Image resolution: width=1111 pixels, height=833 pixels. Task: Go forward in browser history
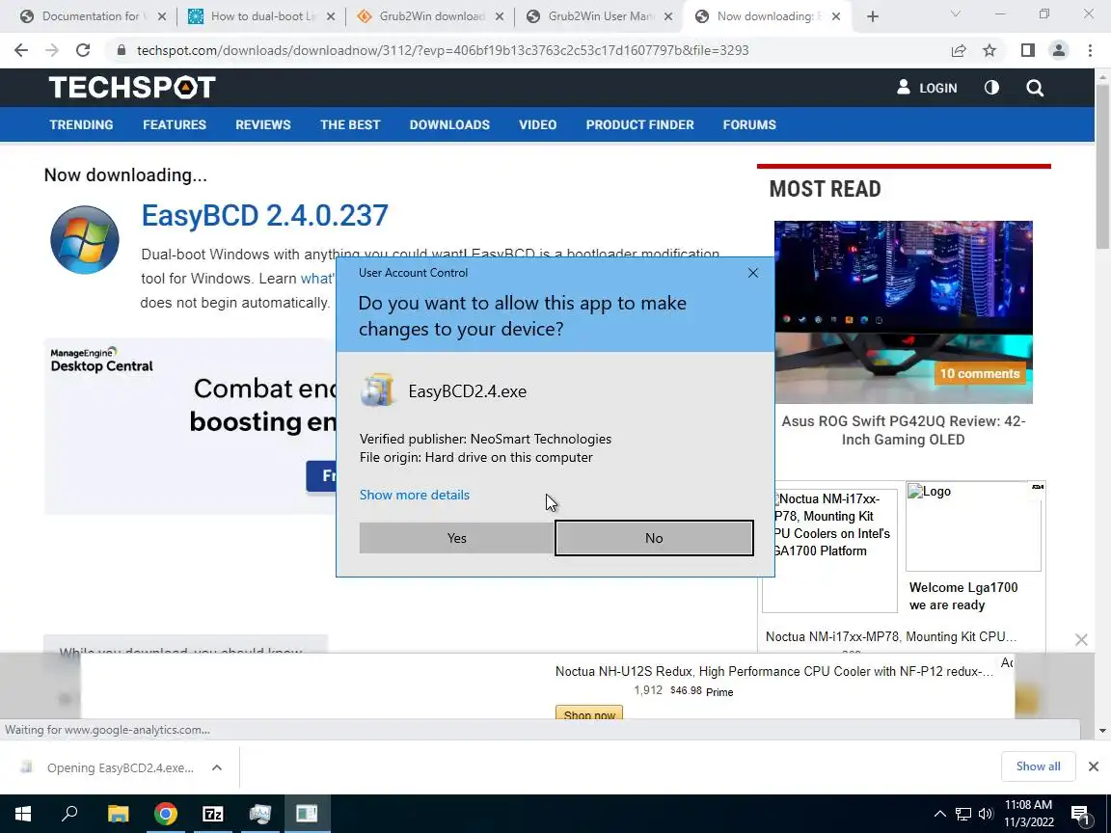[x=52, y=50]
